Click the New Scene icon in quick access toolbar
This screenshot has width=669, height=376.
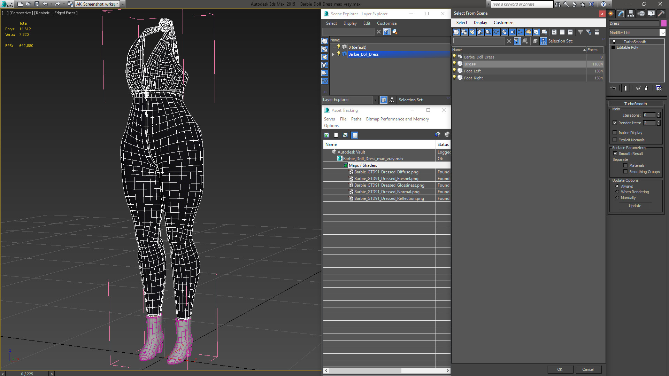coord(20,4)
